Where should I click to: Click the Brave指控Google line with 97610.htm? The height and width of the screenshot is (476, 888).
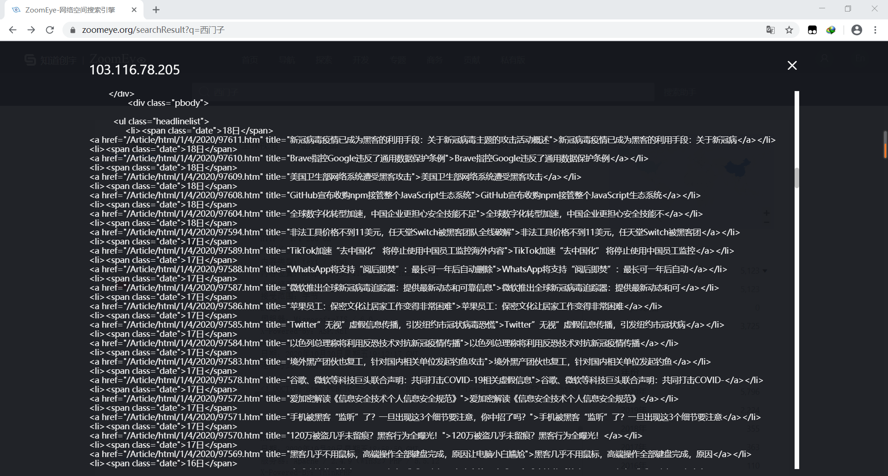pos(369,158)
